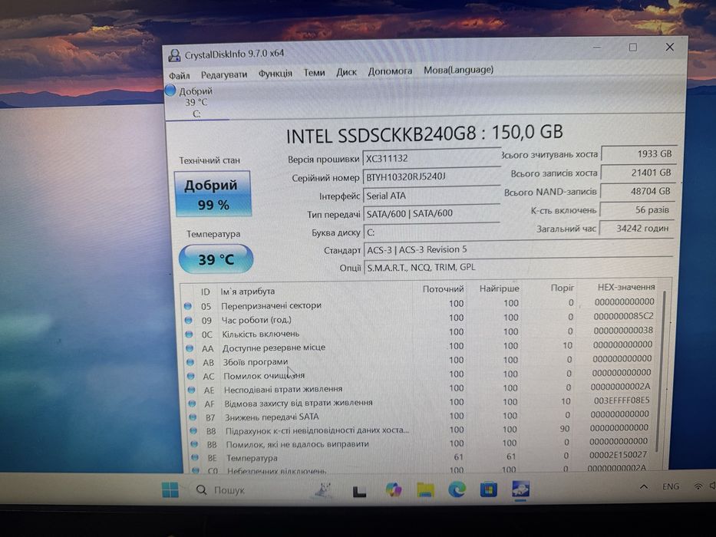Image resolution: width=716 pixels, height=537 pixels.
Task: Select the Кількість включень attribute name
Action: 261,334
